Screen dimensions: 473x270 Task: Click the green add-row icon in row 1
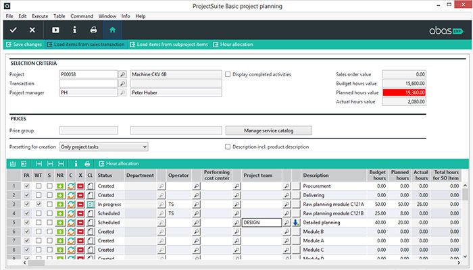[x=60, y=186]
